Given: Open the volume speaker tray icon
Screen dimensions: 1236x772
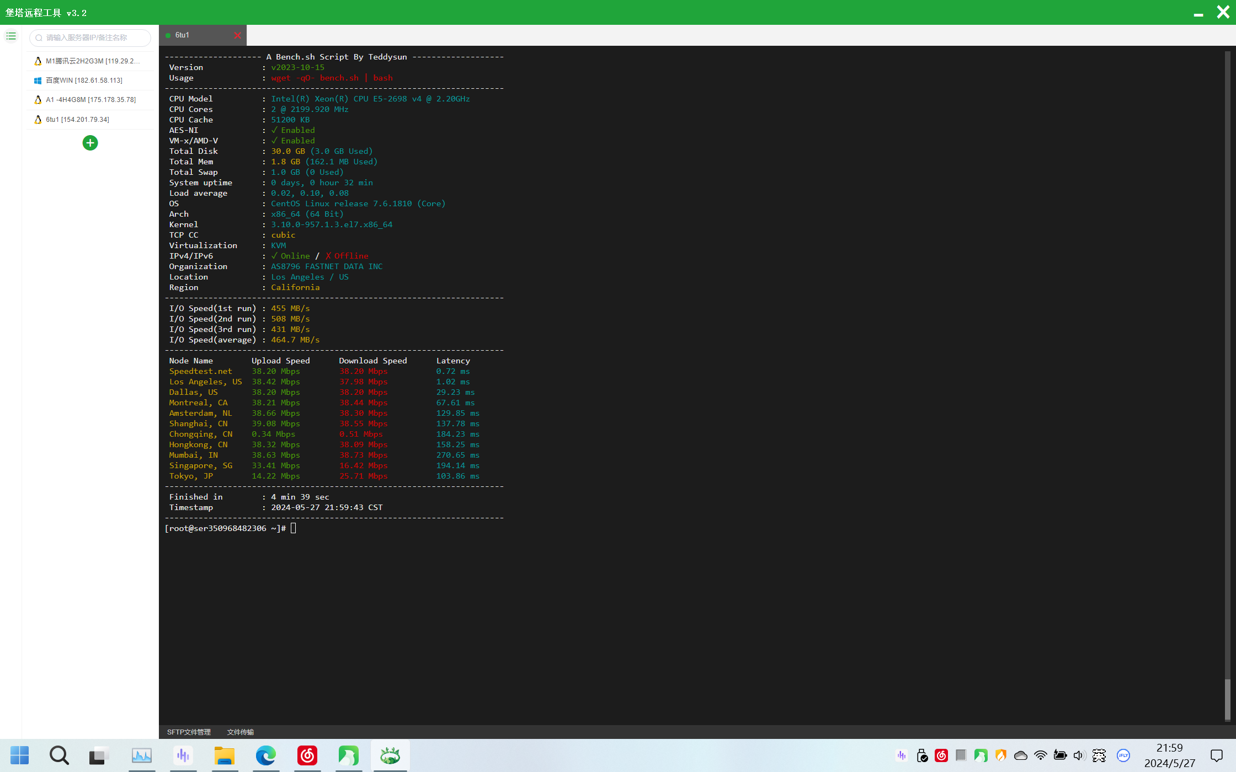Looking at the screenshot, I should pyautogui.click(x=1079, y=755).
